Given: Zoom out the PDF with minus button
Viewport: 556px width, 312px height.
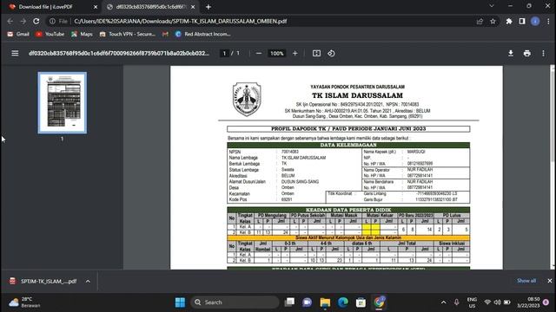Looking at the screenshot, I should point(259,54).
